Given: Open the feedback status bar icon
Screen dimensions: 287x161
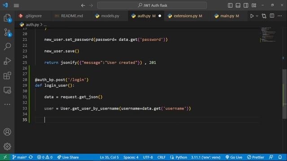Looking at the screenshot, I should coord(271,157).
